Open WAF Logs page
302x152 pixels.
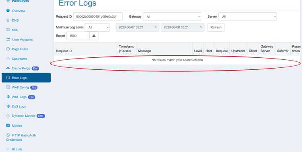pyautogui.click(x=19, y=97)
